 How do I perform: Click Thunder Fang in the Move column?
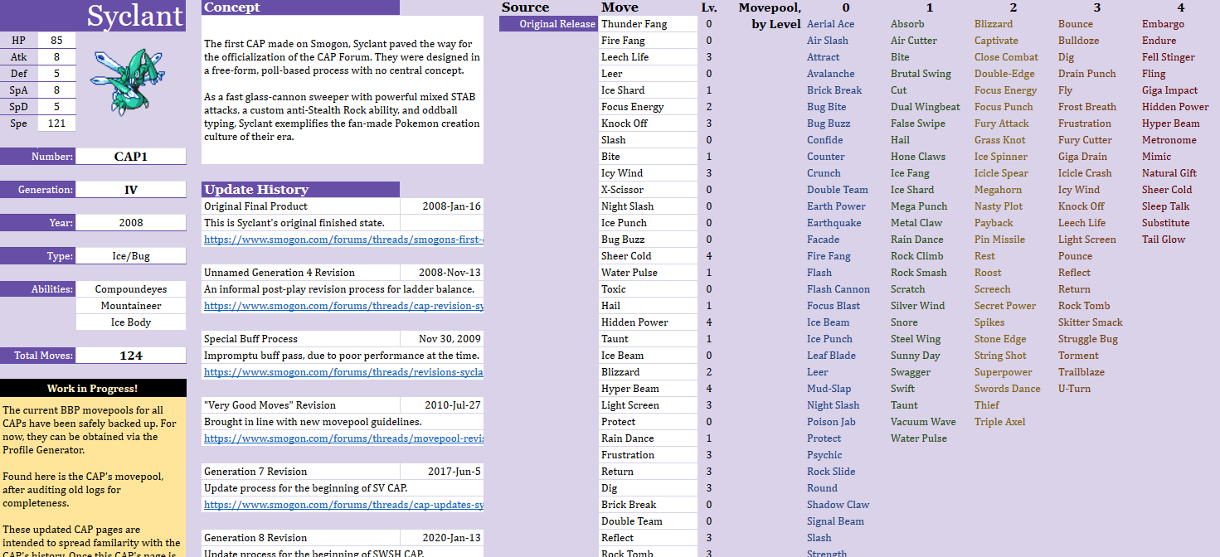pyautogui.click(x=648, y=24)
